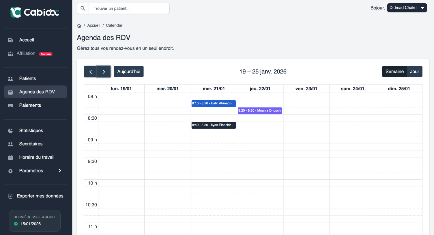Go to previous week arrow

(90, 72)
